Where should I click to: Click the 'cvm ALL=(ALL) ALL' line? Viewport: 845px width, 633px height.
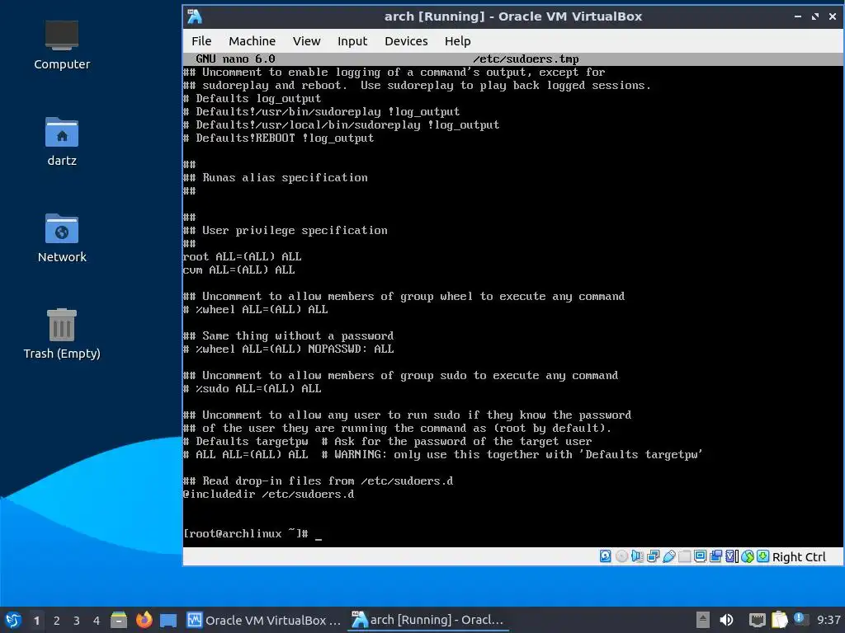pyautogui.click(x=238, y=270)
